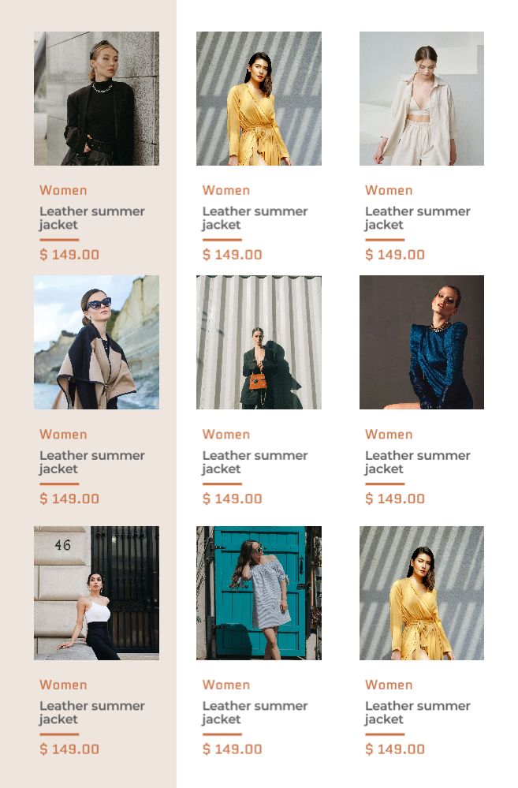Viewport: 518px width, 788px height.
Task: Open the photo with number 46 on wall
Action: pyautogui.click(x=96, y=593)
